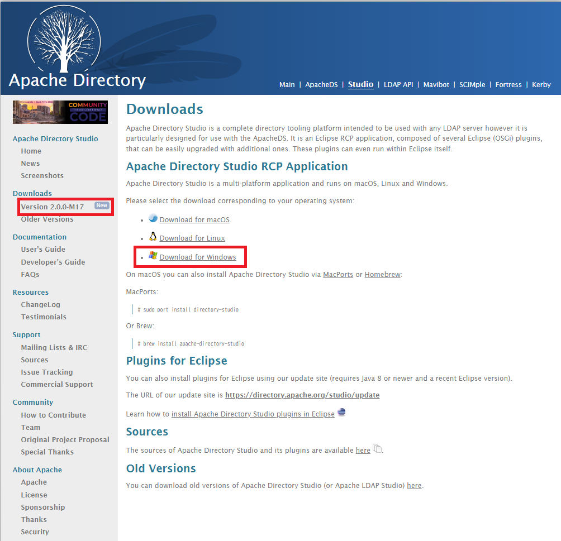Screen dimensions: 561x541
Task: Open Screenshots in the sidebar
Action: click(x=42, y=175)
